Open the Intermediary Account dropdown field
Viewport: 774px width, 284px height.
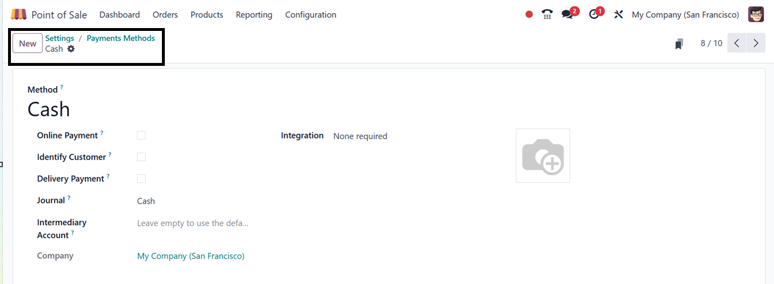[193, 223]
